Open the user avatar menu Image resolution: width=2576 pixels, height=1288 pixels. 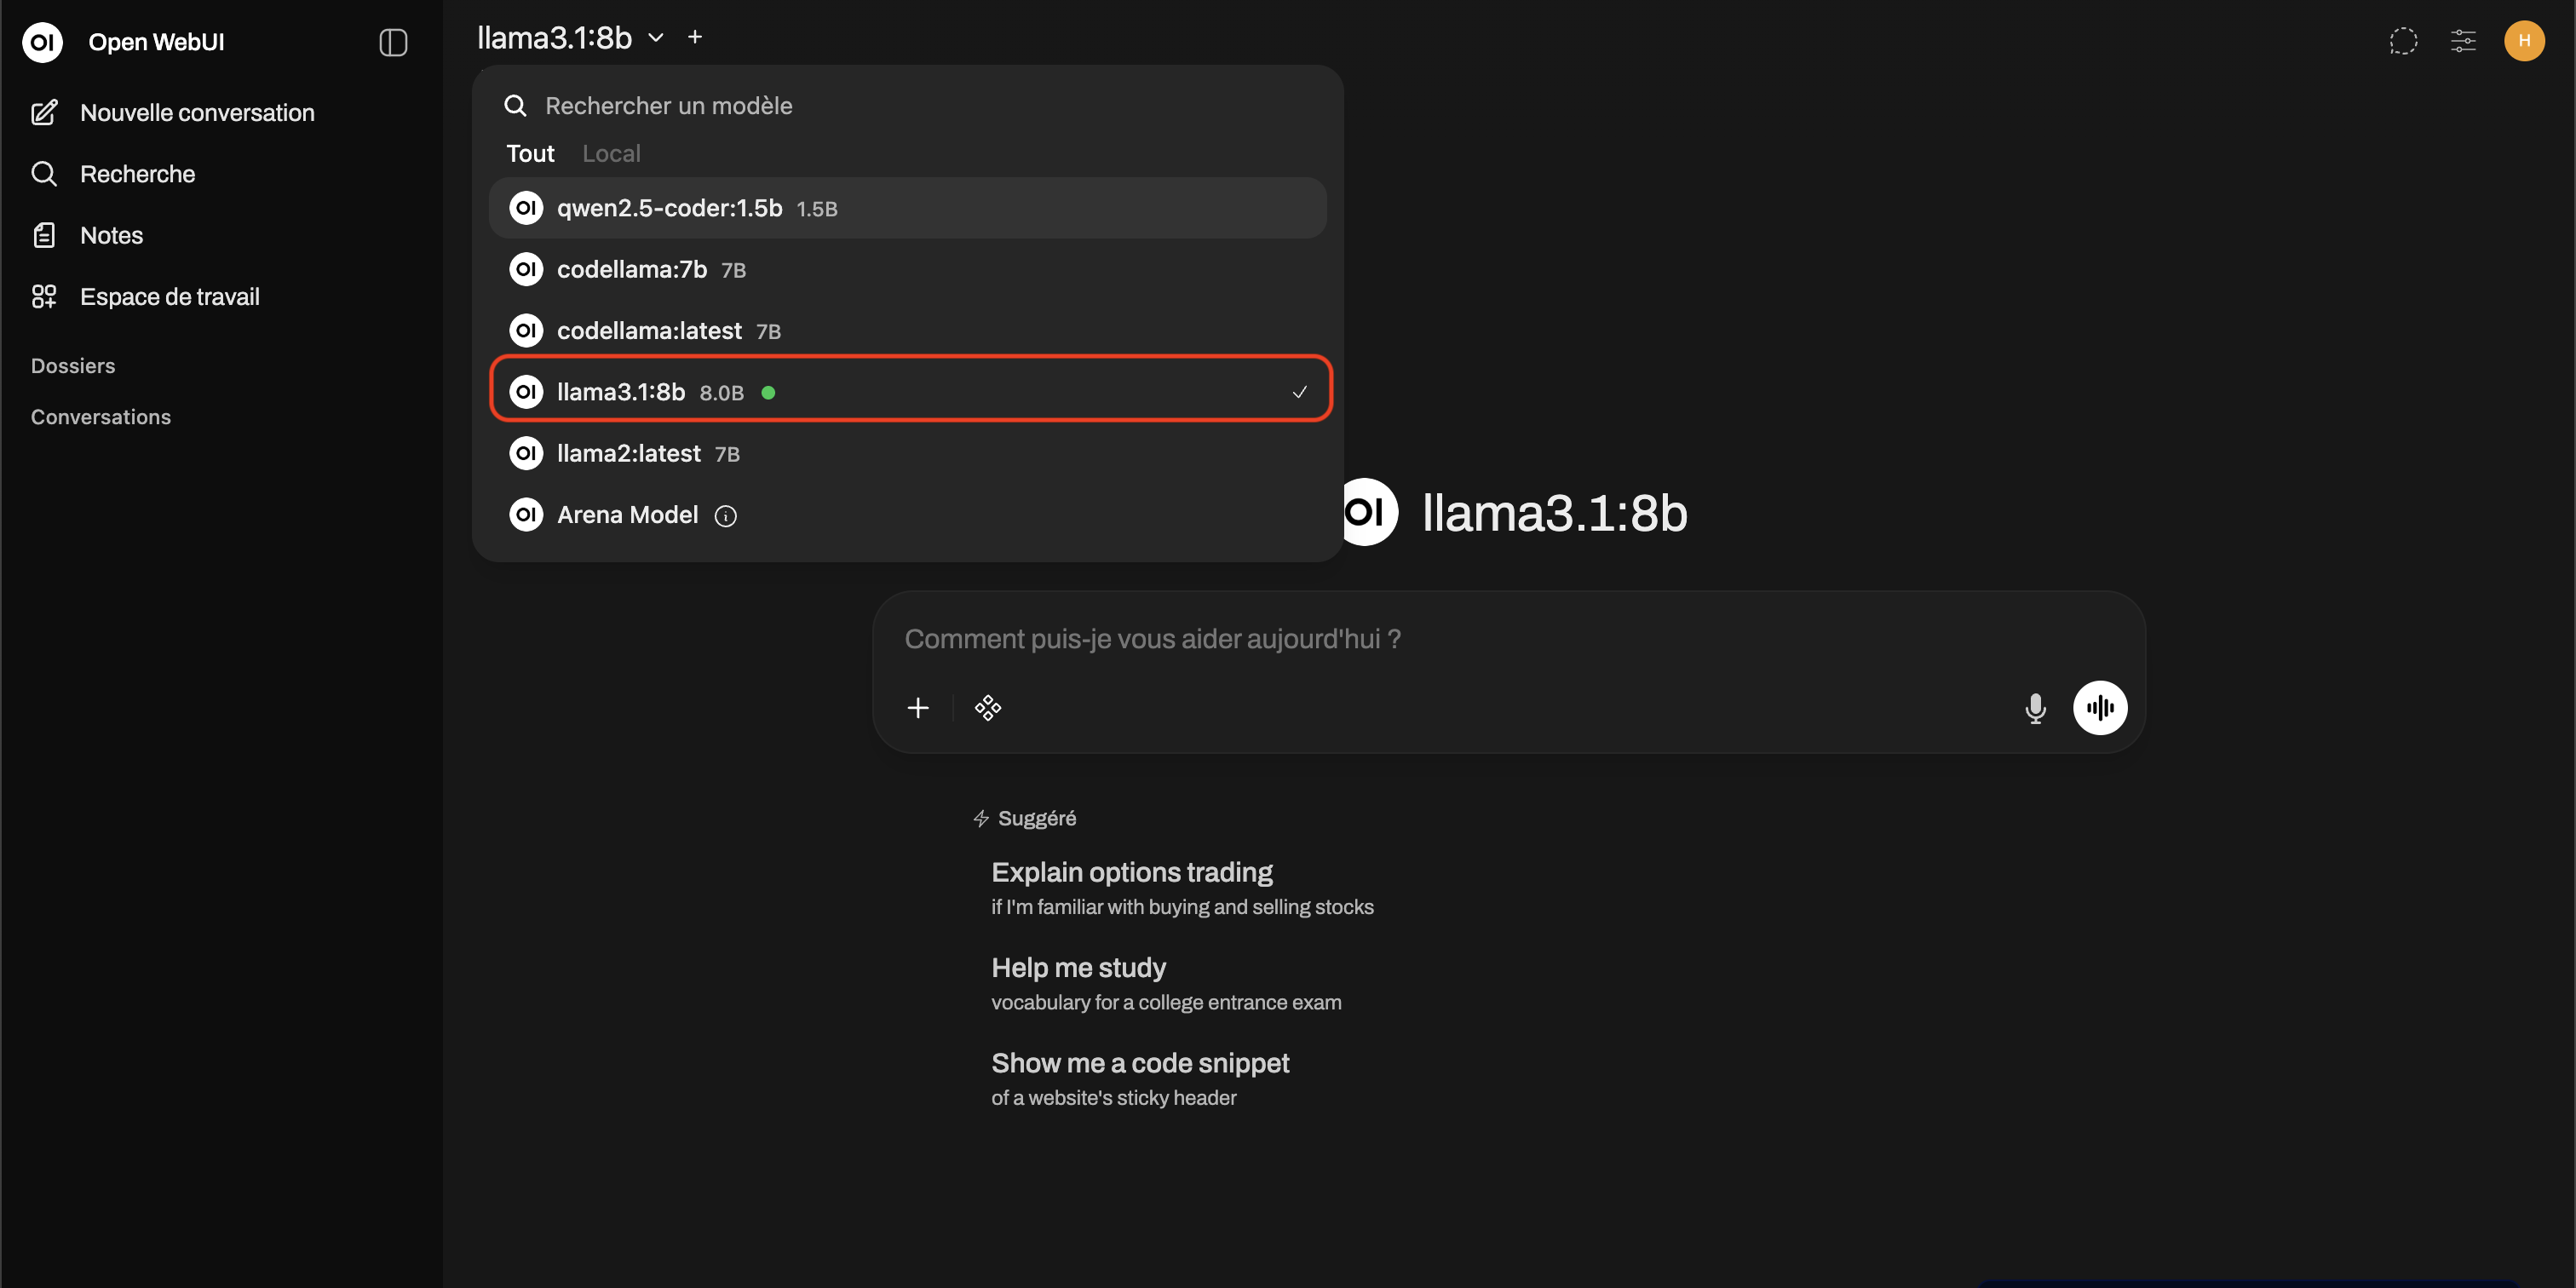click(2523, 41)
